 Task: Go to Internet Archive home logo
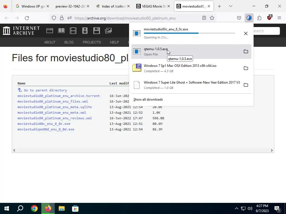[21, 31]
